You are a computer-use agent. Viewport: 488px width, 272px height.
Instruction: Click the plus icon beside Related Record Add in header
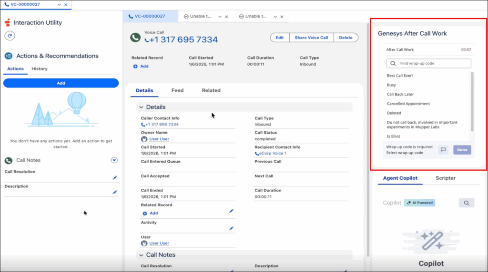(x=135, y=67)
